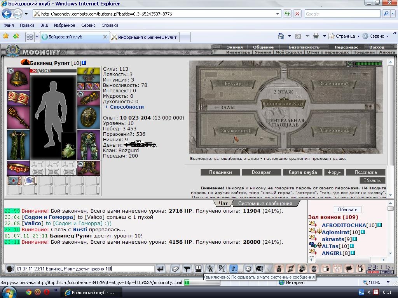Click the eraser clear chat icon
This screenshot has height=298, width=398.
175,269
